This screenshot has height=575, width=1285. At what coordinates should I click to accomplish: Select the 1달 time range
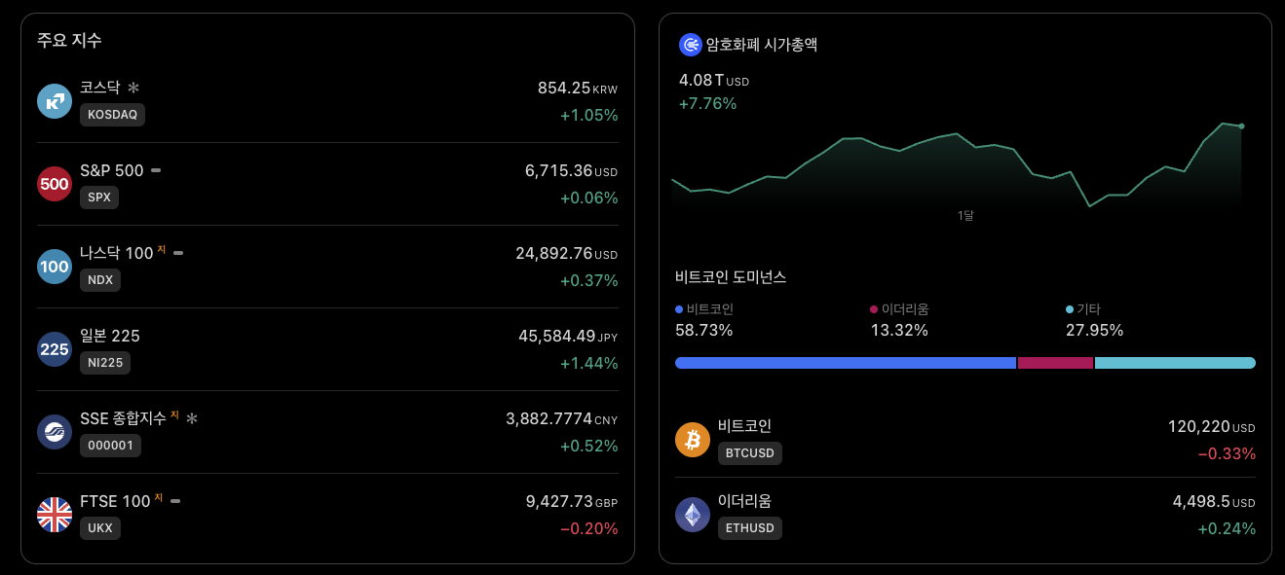[964, 215]
